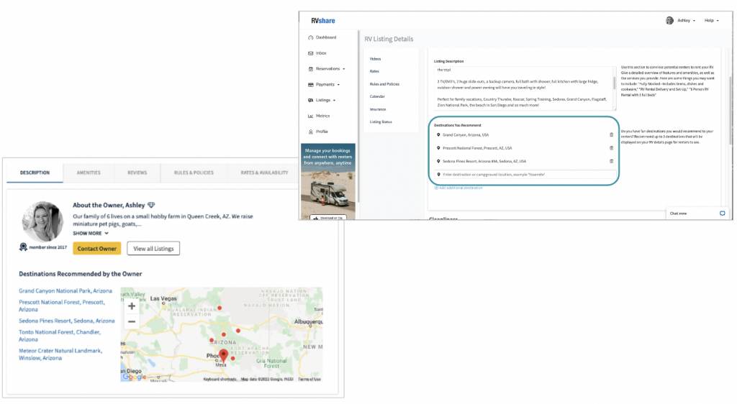The height and width of the screenshot is (404, 737).
Task: Click the Metrics chart icon
Action: point(310,116)
